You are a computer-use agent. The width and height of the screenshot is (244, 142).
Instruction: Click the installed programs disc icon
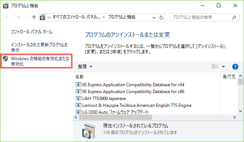coord(89,131)
